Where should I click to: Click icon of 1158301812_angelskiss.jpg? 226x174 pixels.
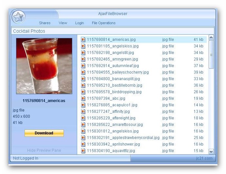click(x=83, y=131)
